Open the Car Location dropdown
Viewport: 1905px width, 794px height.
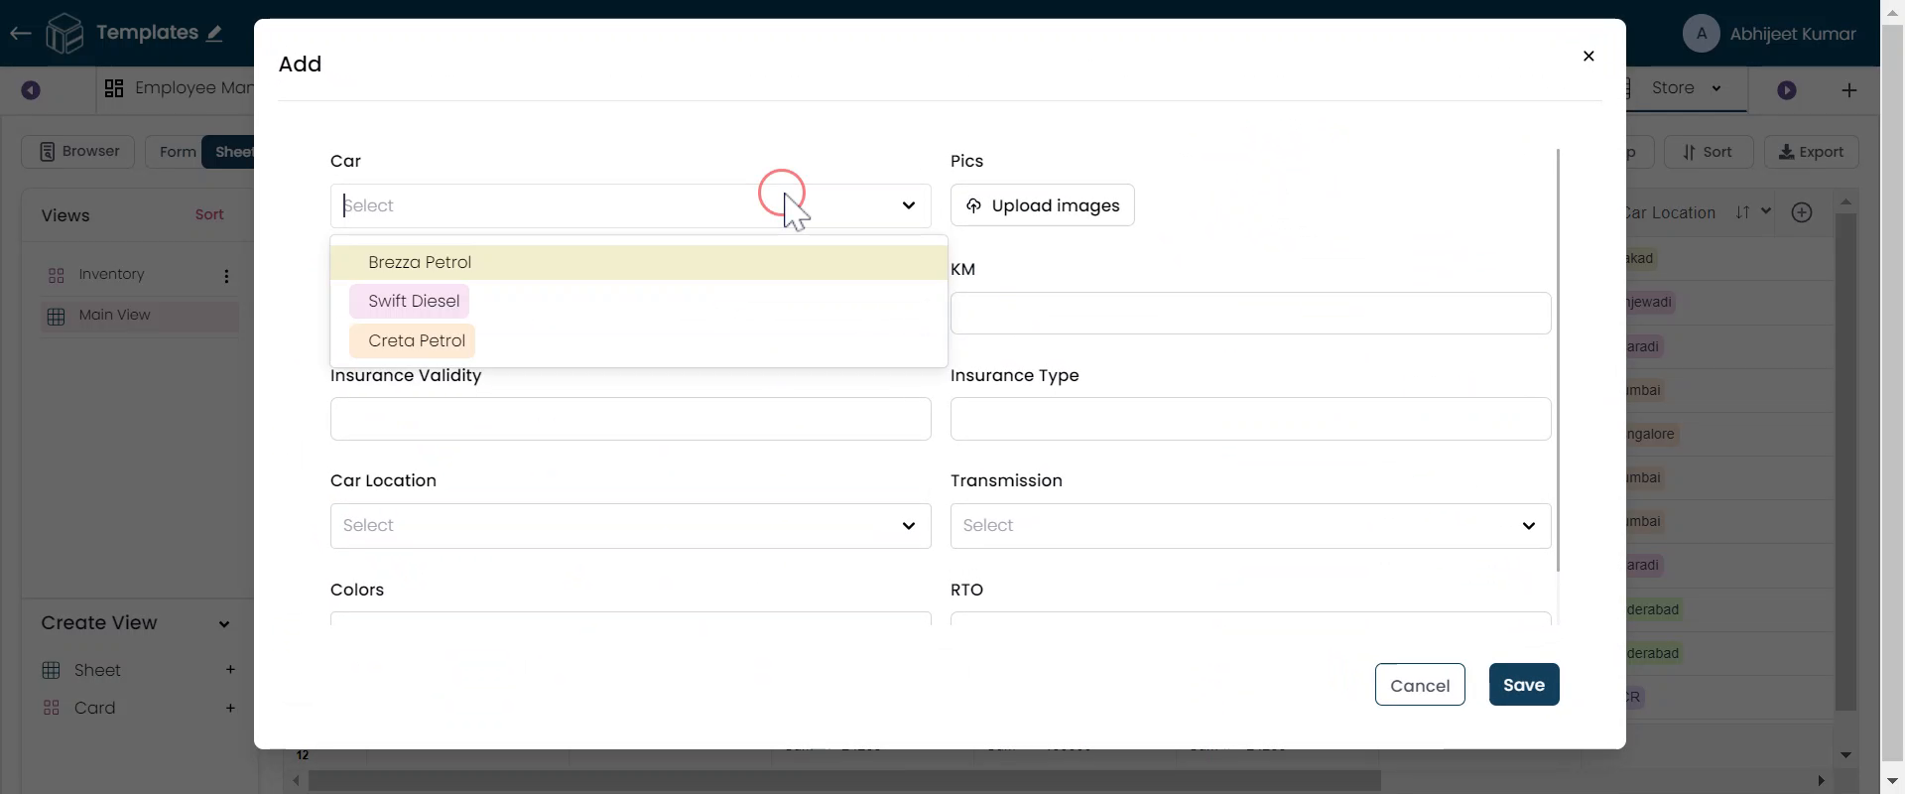(x=630, y=526)
